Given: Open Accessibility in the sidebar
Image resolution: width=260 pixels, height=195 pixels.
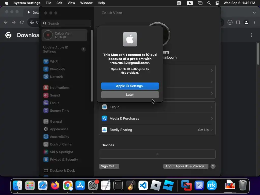Looking at the screenshot, I should pos(65,137).
